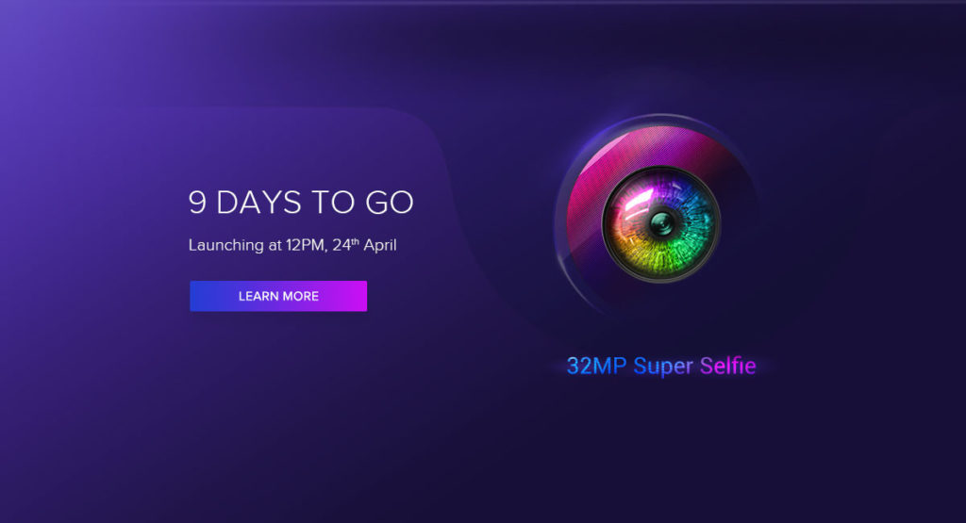
Task: Click the rainbow camera lens graphic
Action: tap(661, 224)
